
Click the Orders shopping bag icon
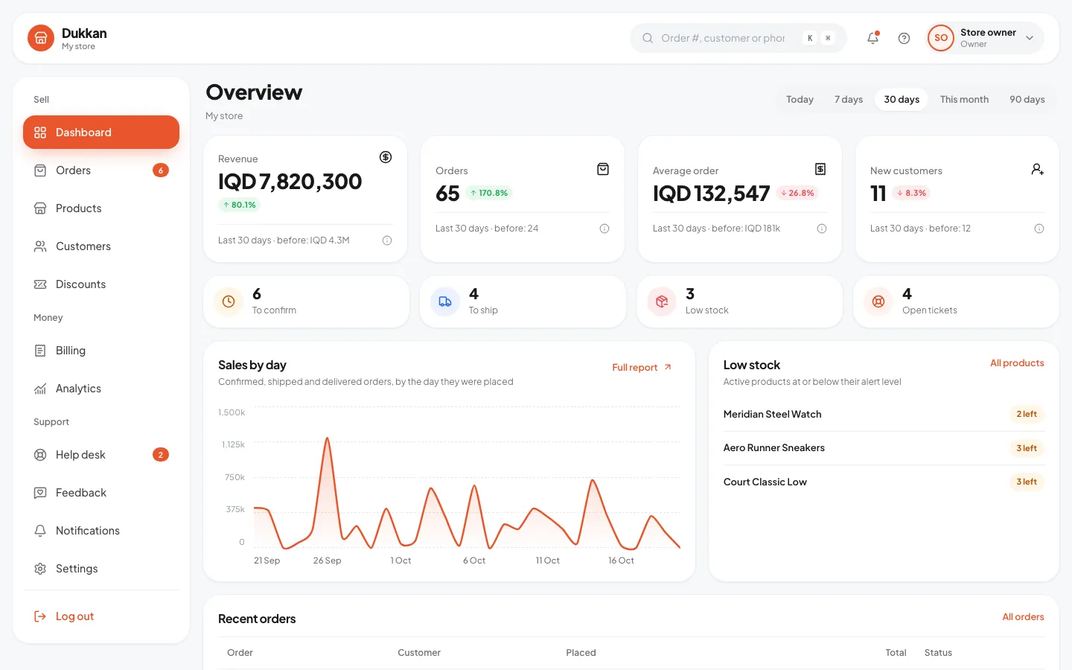[603, 169]
